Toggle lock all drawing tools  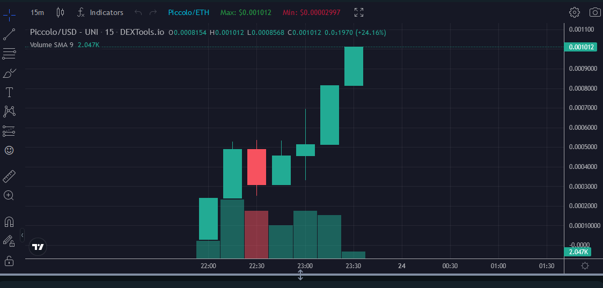[9, 261]
